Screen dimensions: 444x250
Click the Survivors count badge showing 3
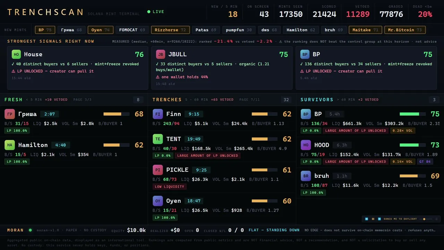[434, 100]
